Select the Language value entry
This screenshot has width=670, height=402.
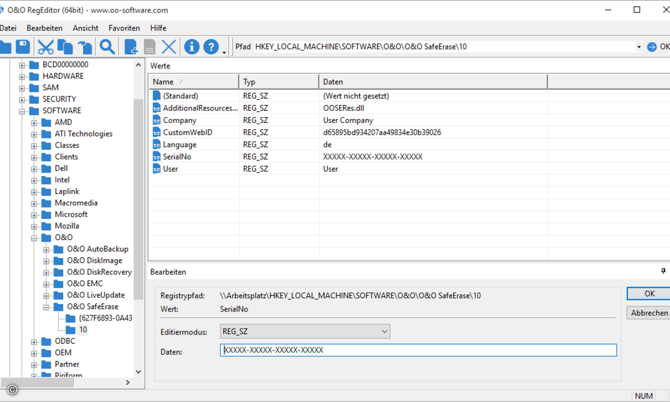(180, 145)
